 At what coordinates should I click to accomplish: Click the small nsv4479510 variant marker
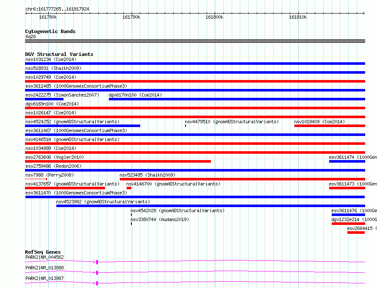point(186,126)
